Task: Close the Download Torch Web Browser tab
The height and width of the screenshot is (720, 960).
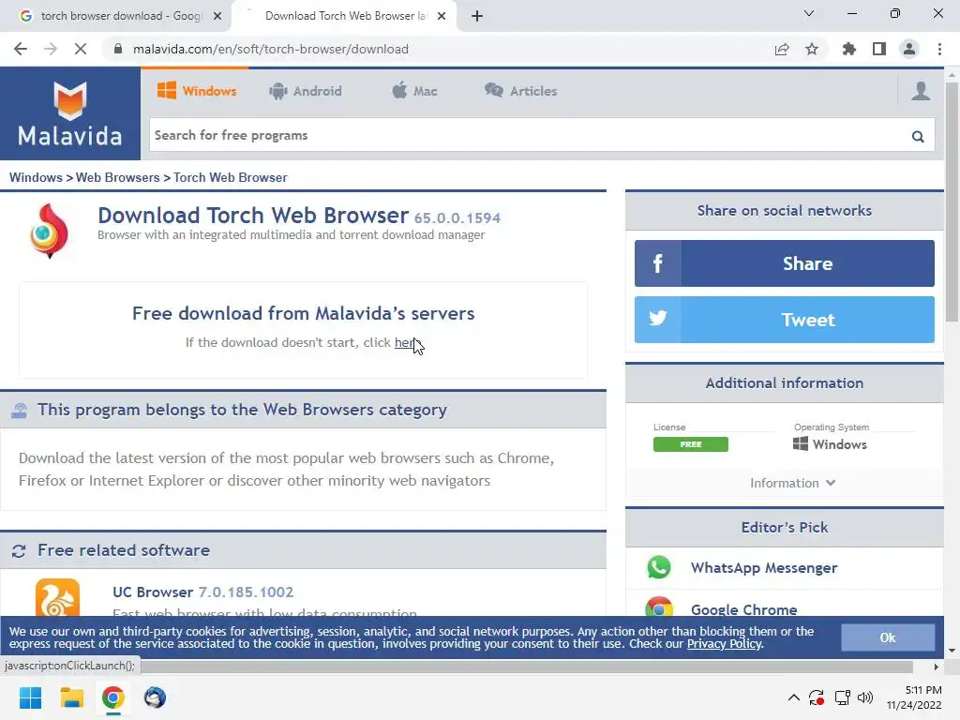Action: [442, 16]
